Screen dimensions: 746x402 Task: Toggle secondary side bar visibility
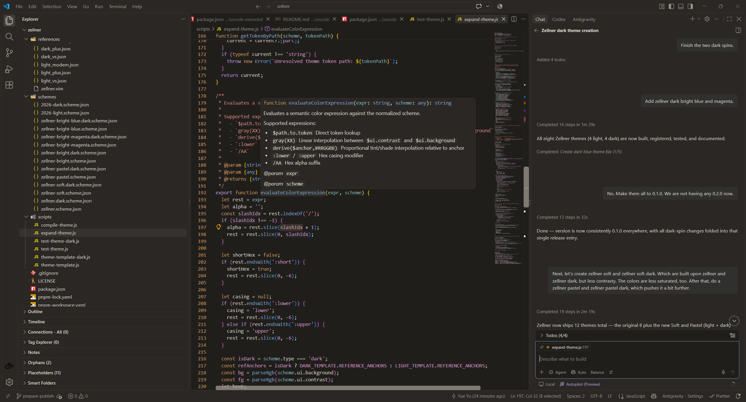click(690, 6)
